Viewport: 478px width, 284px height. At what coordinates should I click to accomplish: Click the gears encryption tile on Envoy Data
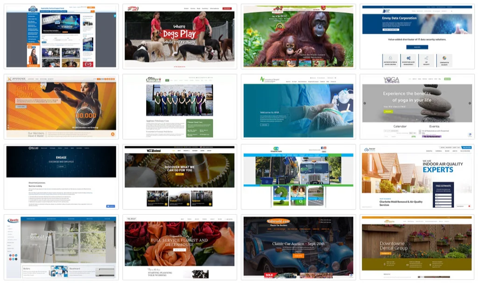click(x=408, y=61)
